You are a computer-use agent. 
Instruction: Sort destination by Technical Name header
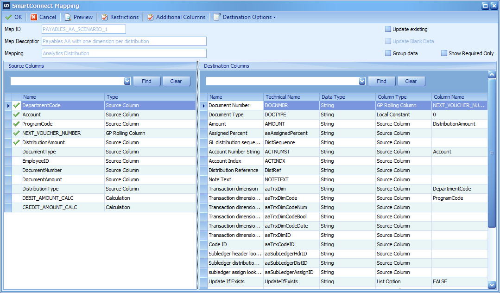(x=291, y=97)
